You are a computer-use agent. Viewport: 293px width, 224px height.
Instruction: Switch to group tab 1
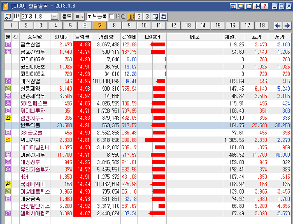[11, 26]
